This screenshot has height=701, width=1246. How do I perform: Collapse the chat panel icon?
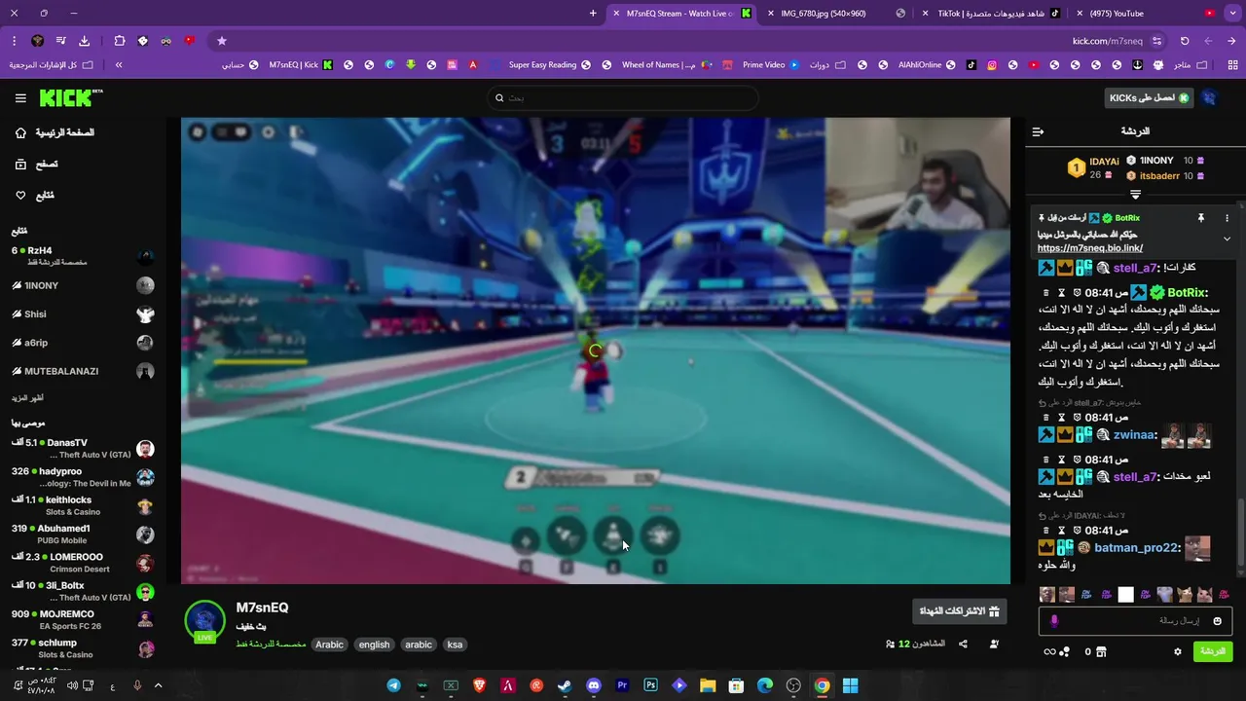tap(1038, 131)
